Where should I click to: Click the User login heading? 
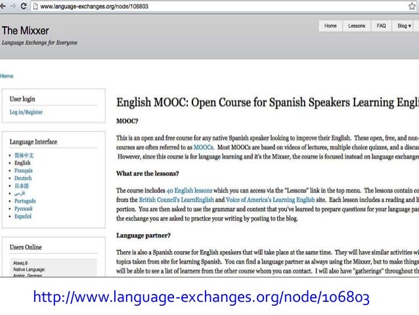[x=22, y=99]
